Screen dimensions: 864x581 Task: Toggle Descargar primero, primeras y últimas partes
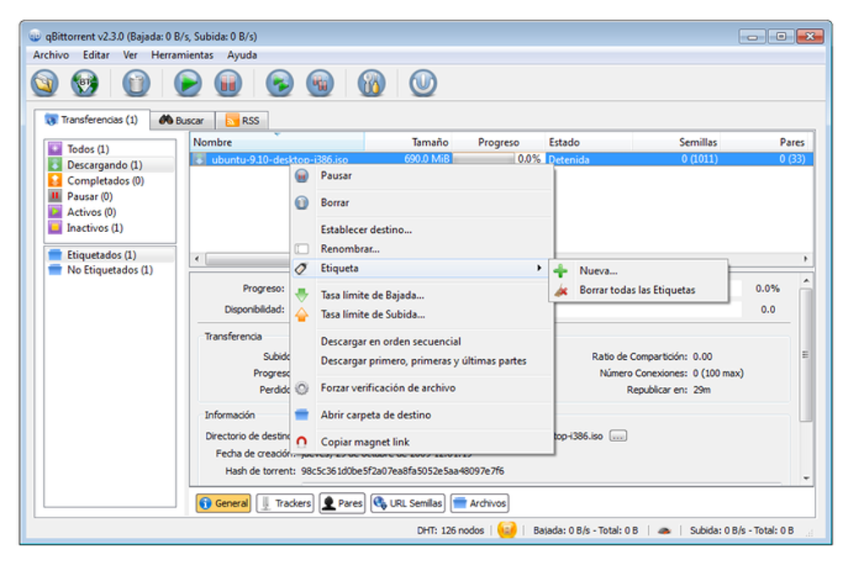[x=422, y=361]
